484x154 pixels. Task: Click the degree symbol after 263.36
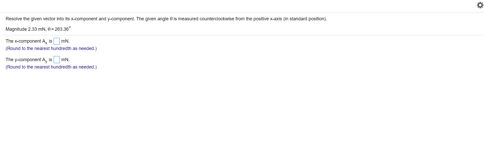click(69, 27)
